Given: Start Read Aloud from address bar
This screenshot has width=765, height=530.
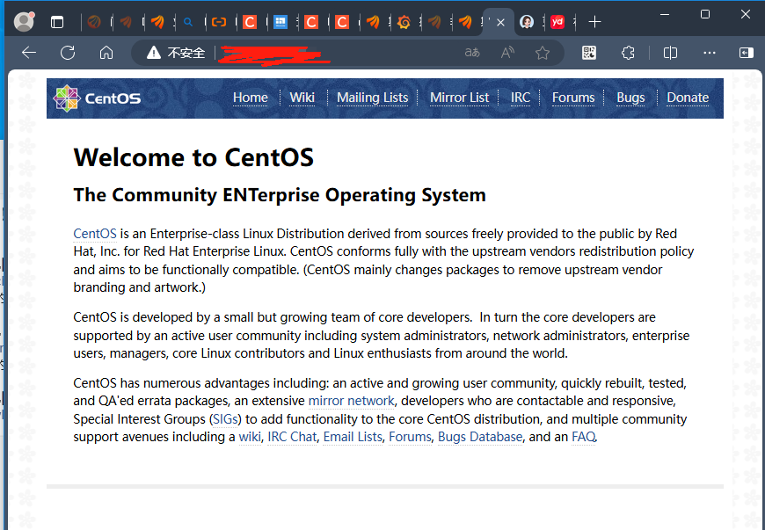Looking at the screenshot, I should pos(507,53).
